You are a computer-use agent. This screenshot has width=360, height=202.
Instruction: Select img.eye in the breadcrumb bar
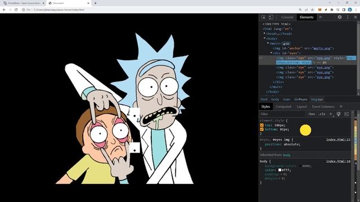pos(317,99)
